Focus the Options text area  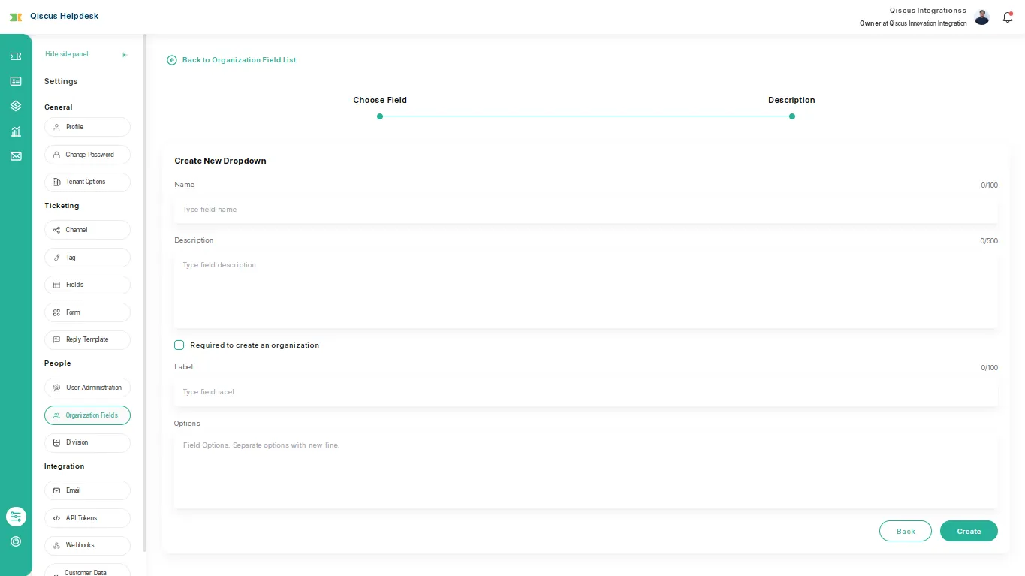coord(586,471)
